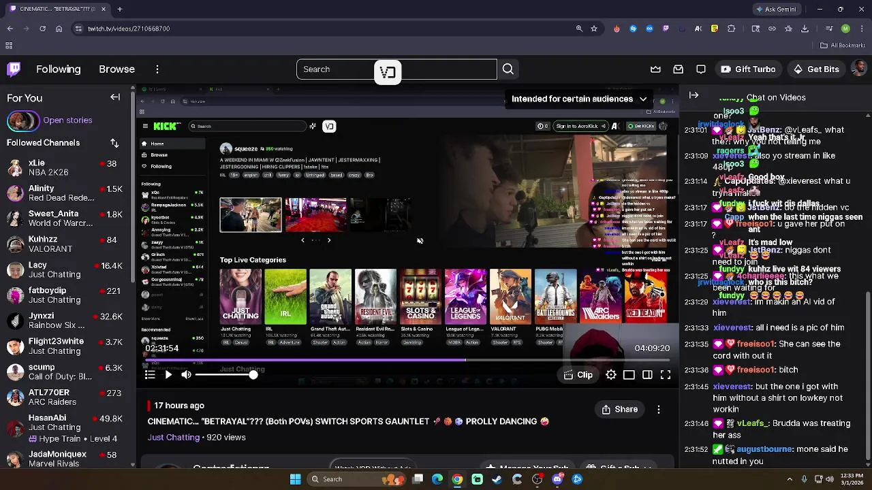This screenshot has width=872, height=490.
Task: Open the Jynxzi channel in sidebar
Action: pyautogui.click(x=67, y=321)
